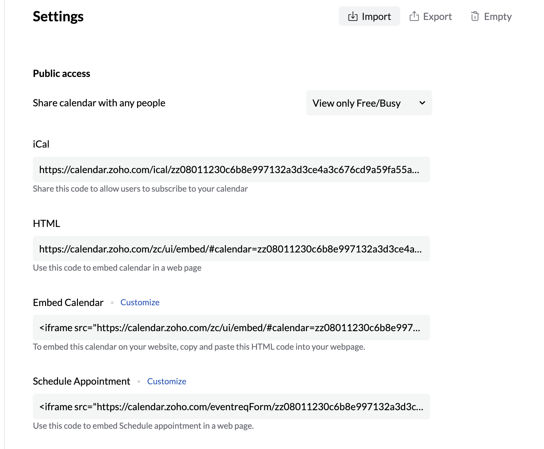Click the Settings page heading
This screenshot has height=449, width=544.
(58, 16)
